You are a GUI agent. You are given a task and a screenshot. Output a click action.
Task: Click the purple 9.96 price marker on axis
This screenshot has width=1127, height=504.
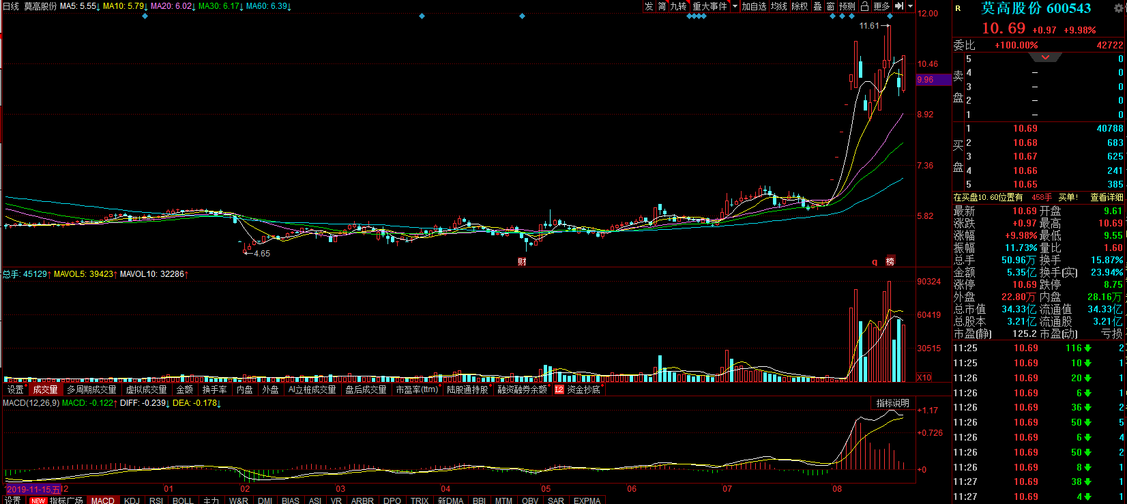(933, 80)
